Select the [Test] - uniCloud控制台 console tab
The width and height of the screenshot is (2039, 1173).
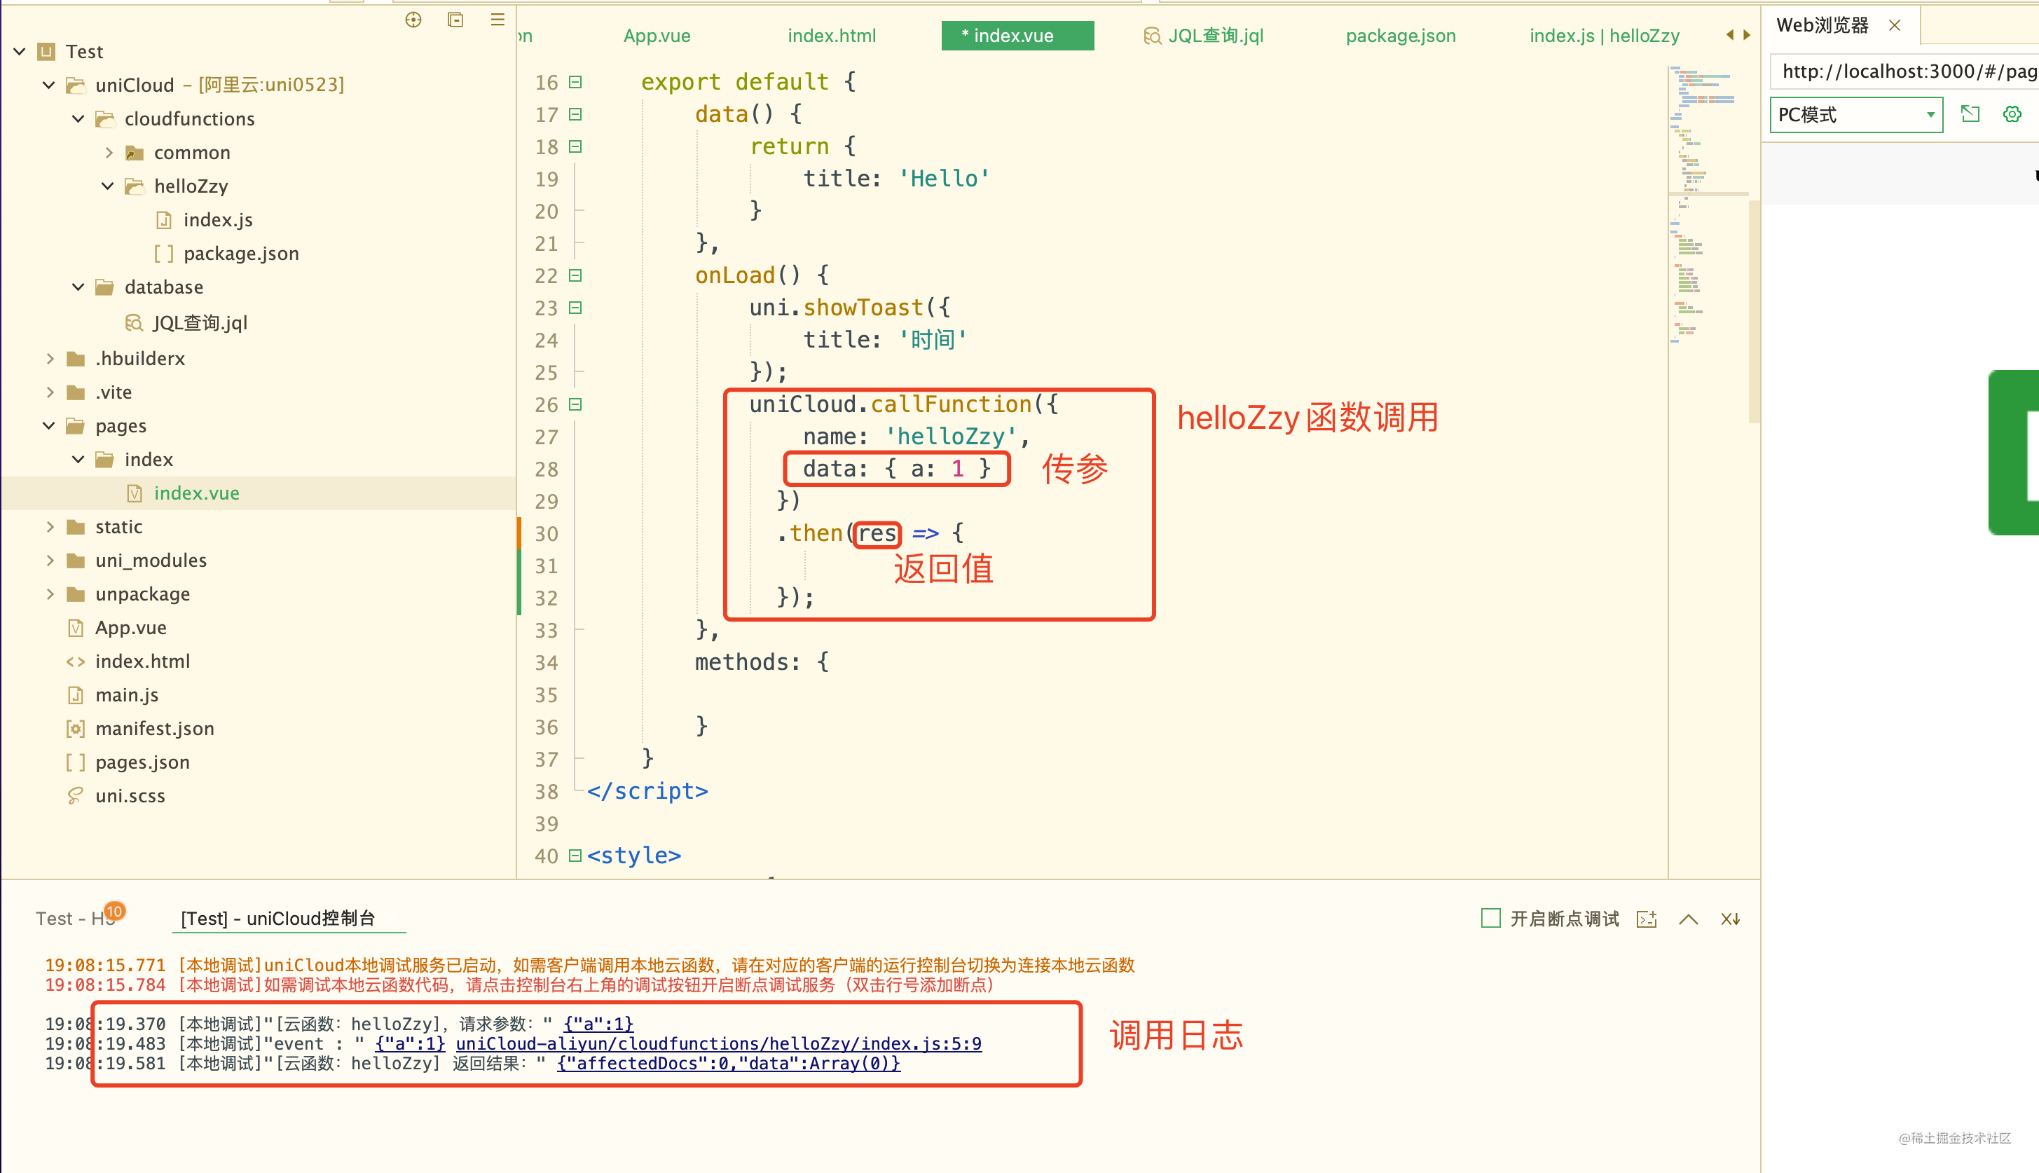(x=278, y=919)
